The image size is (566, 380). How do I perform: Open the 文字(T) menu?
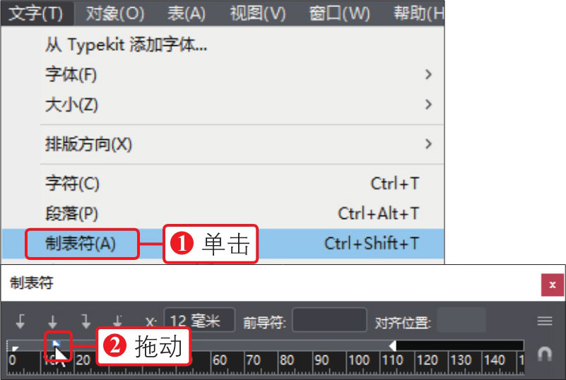(x=35, y=13)
